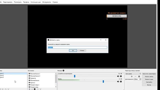Toggle visibility of Захват игры 1
This screenshot has height=90, width=160.
click(29, 85)
